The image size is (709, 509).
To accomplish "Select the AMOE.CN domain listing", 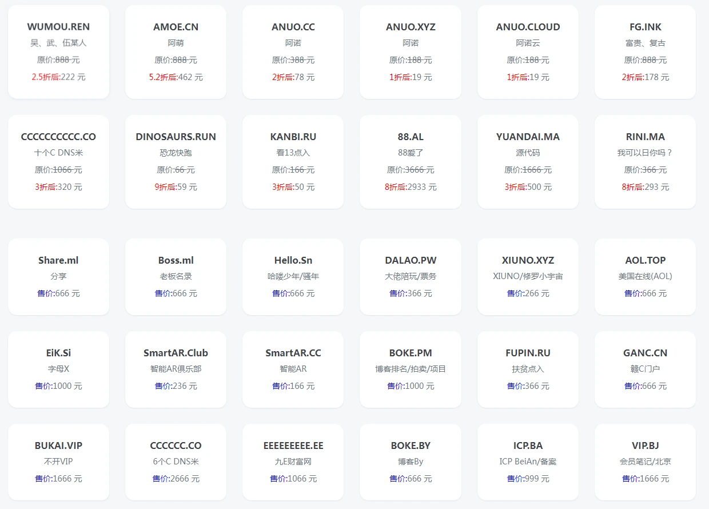I will [x=176, y=52].
